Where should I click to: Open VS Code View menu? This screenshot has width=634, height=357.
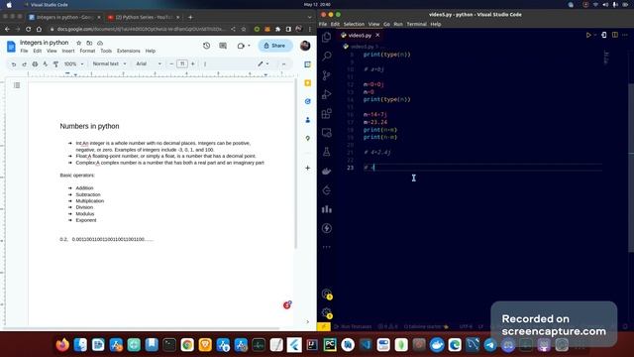(x=374, y=24)
